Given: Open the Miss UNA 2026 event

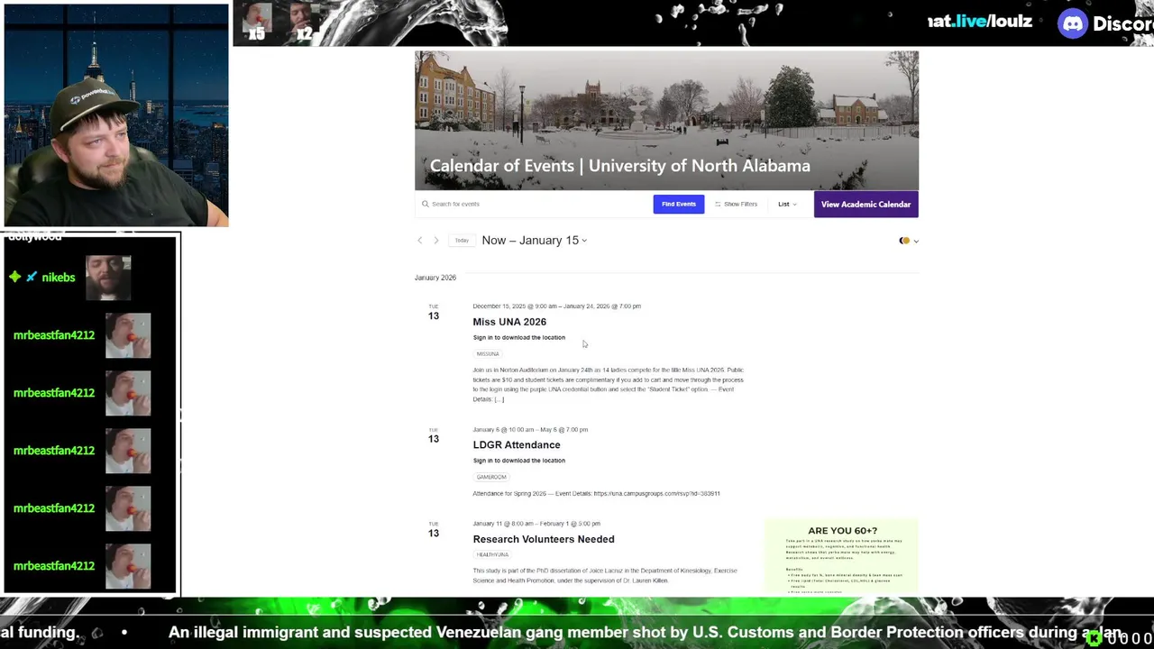Looking at the screenshot, I should (x=509, y=322).
